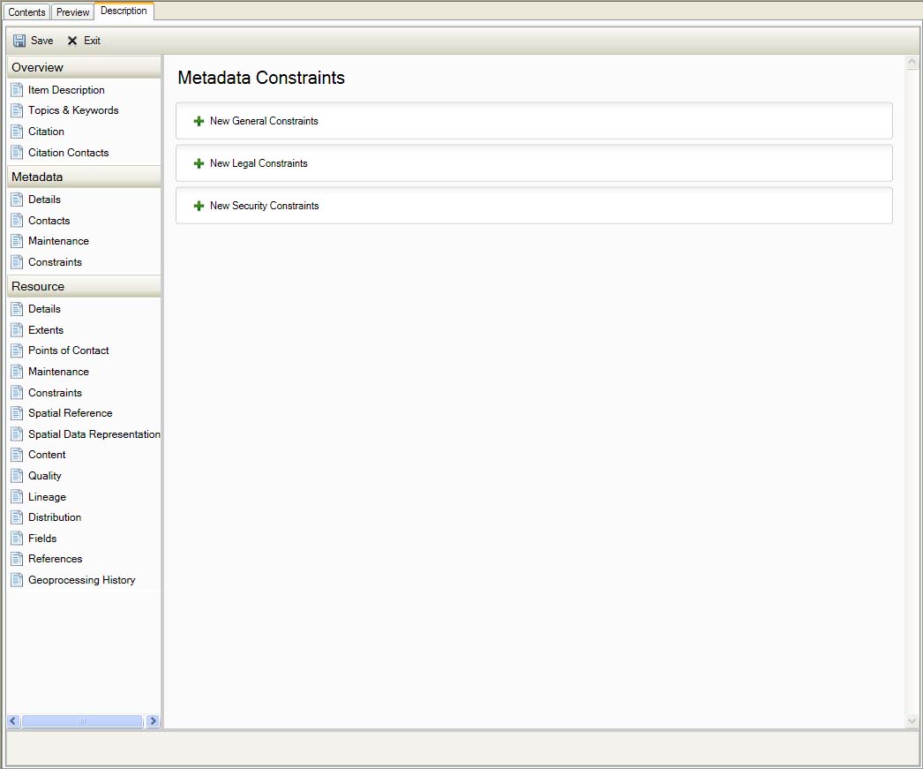
Task: Click the sidebar scroll right arrow
Action: tap(153, 721)
